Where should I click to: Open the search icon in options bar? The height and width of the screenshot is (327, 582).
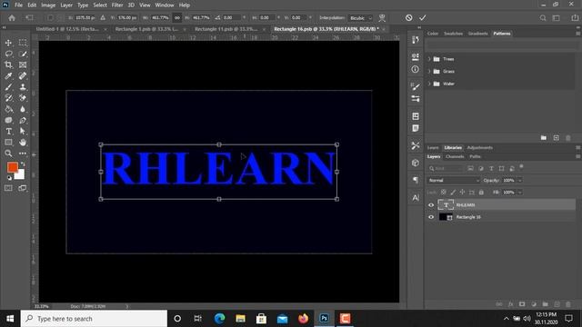(543, 18)
